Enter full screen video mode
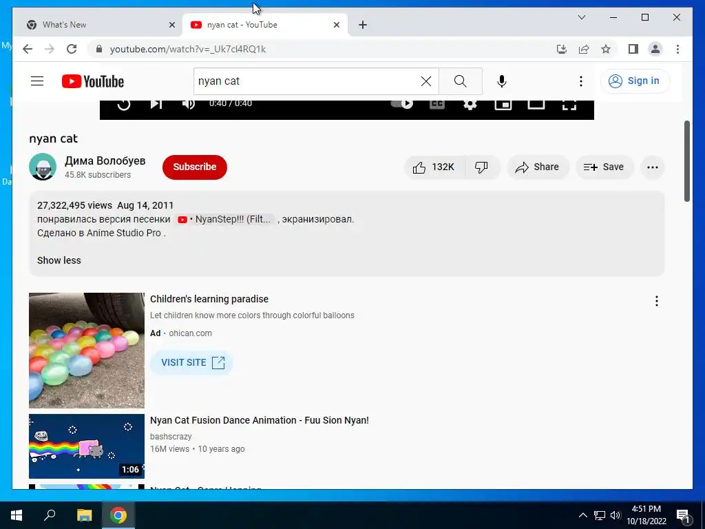 (569, 105)
